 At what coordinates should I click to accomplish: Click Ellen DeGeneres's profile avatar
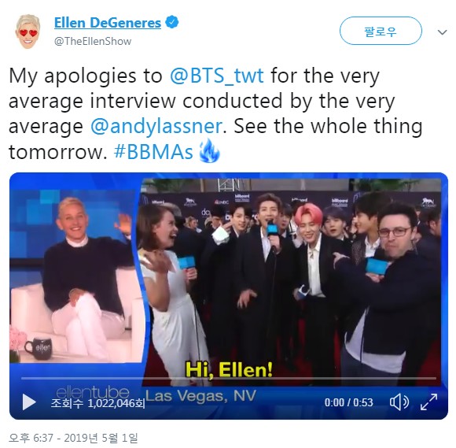pos(28,31)
